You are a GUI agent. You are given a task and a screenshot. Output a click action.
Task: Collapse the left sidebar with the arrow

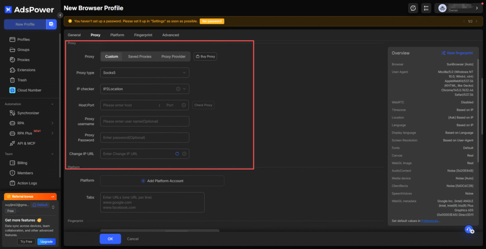pos(61,15)
